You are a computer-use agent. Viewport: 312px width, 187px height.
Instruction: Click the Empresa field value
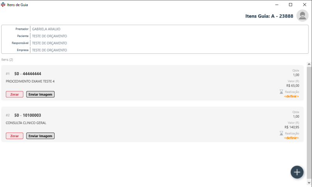click(50, 50)
